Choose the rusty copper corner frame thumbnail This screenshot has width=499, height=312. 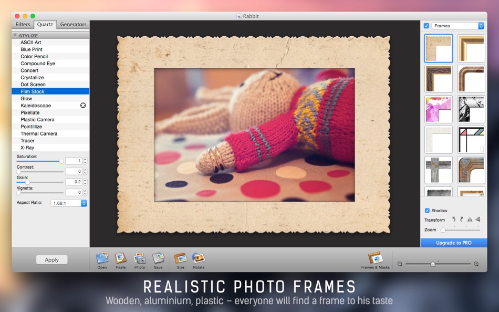[x=471, y=170]
